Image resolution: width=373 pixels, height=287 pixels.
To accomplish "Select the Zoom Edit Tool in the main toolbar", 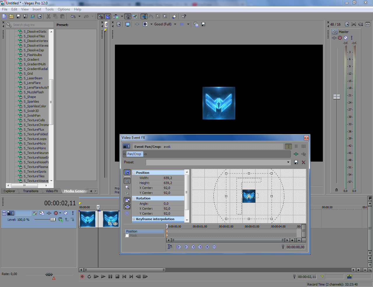I will click(165, 16).
